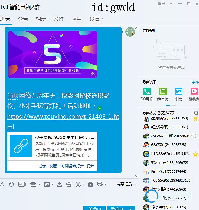This screenshot has width=199, height=210.
Task: Click avatar of 艳影留踪
Action: 146,127
